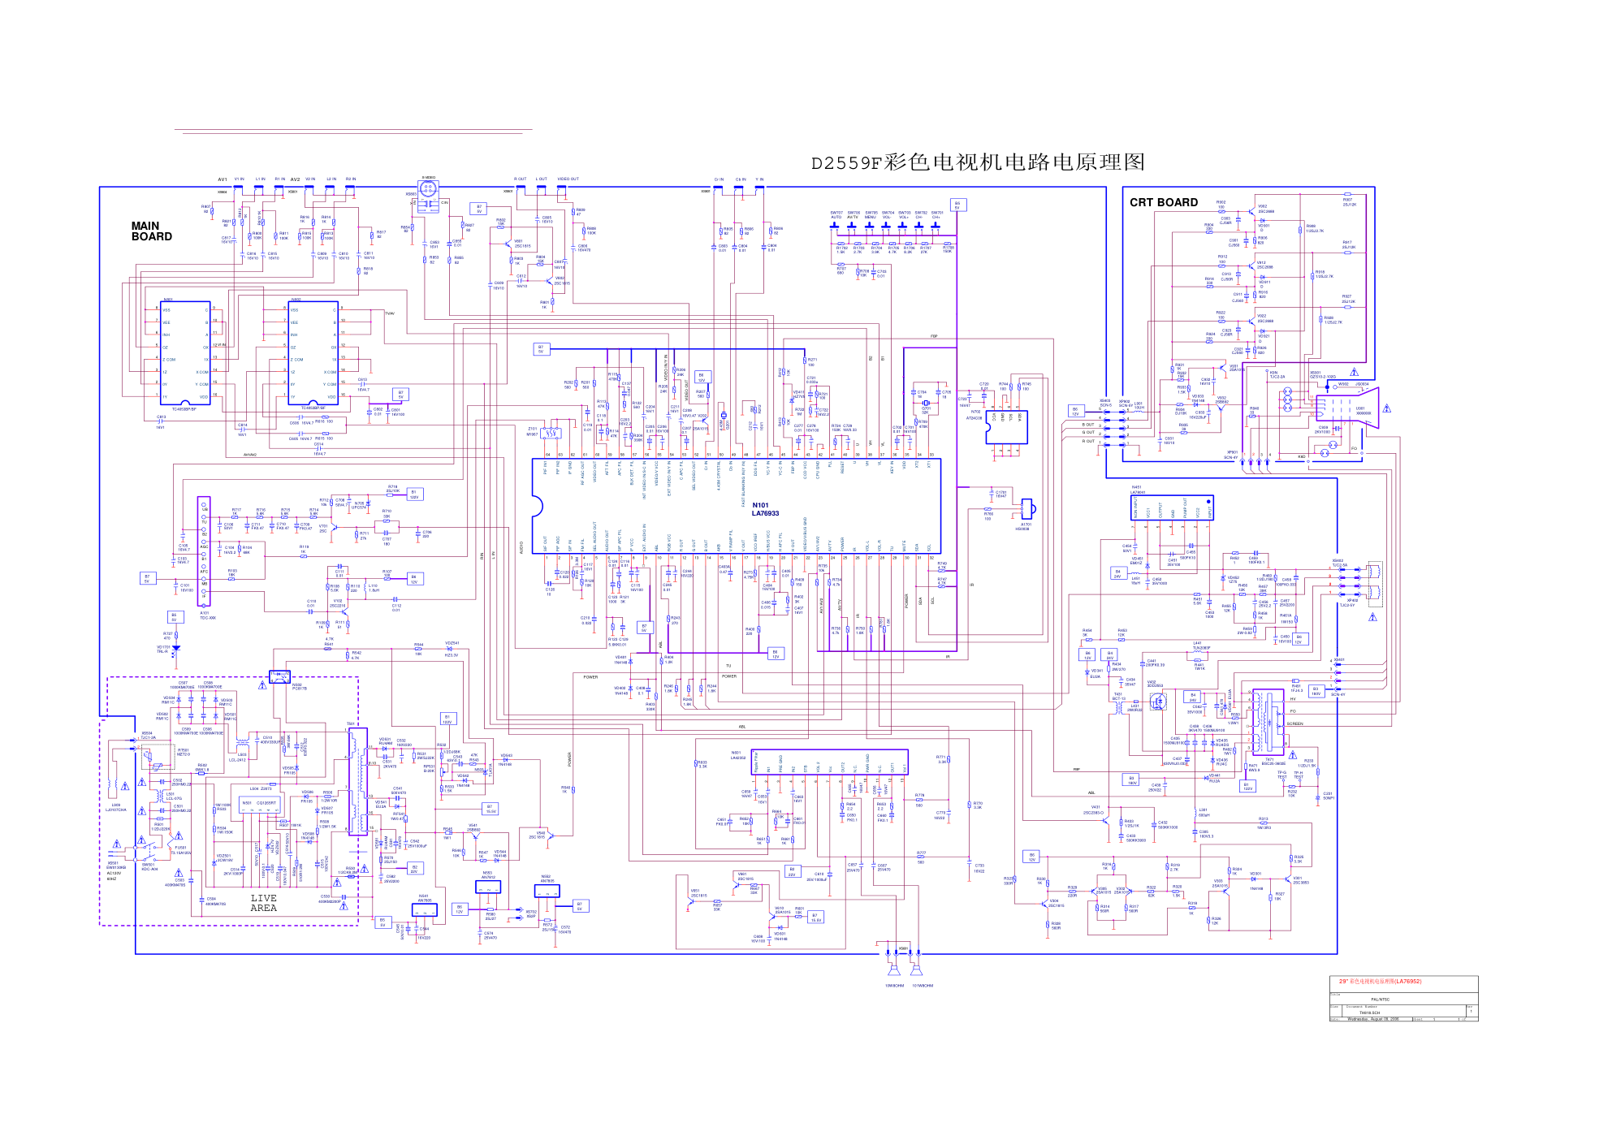Click the warning triangle right of CRT
Image resolution: width=1612 pixels, height=1140 pixels.
pos(1387,408)
